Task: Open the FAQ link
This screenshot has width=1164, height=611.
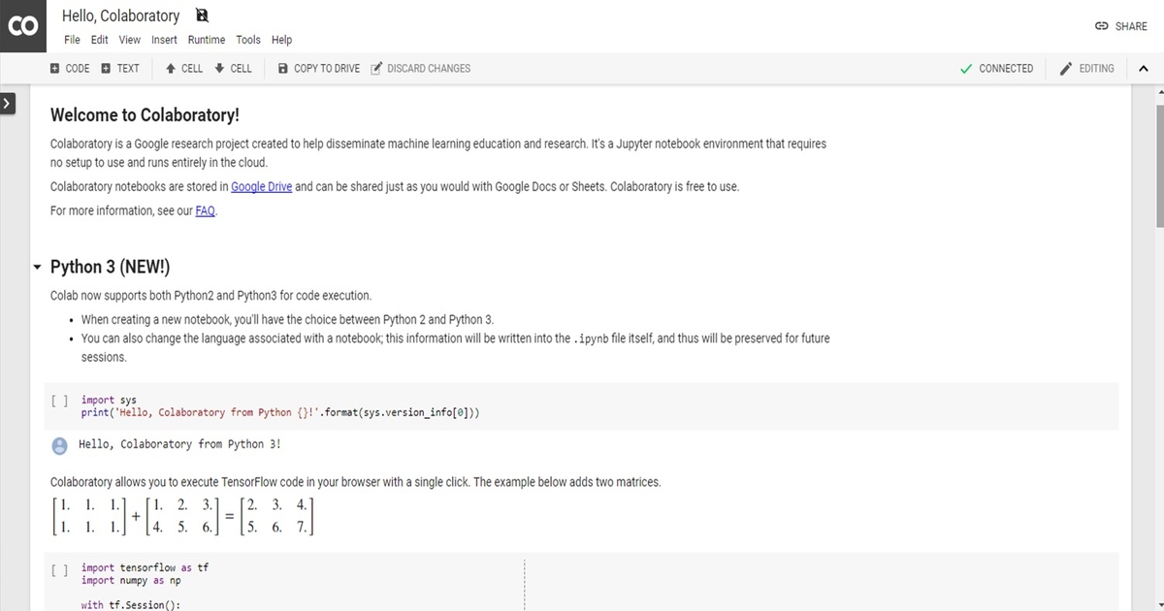Action: (x=205, y=209)
